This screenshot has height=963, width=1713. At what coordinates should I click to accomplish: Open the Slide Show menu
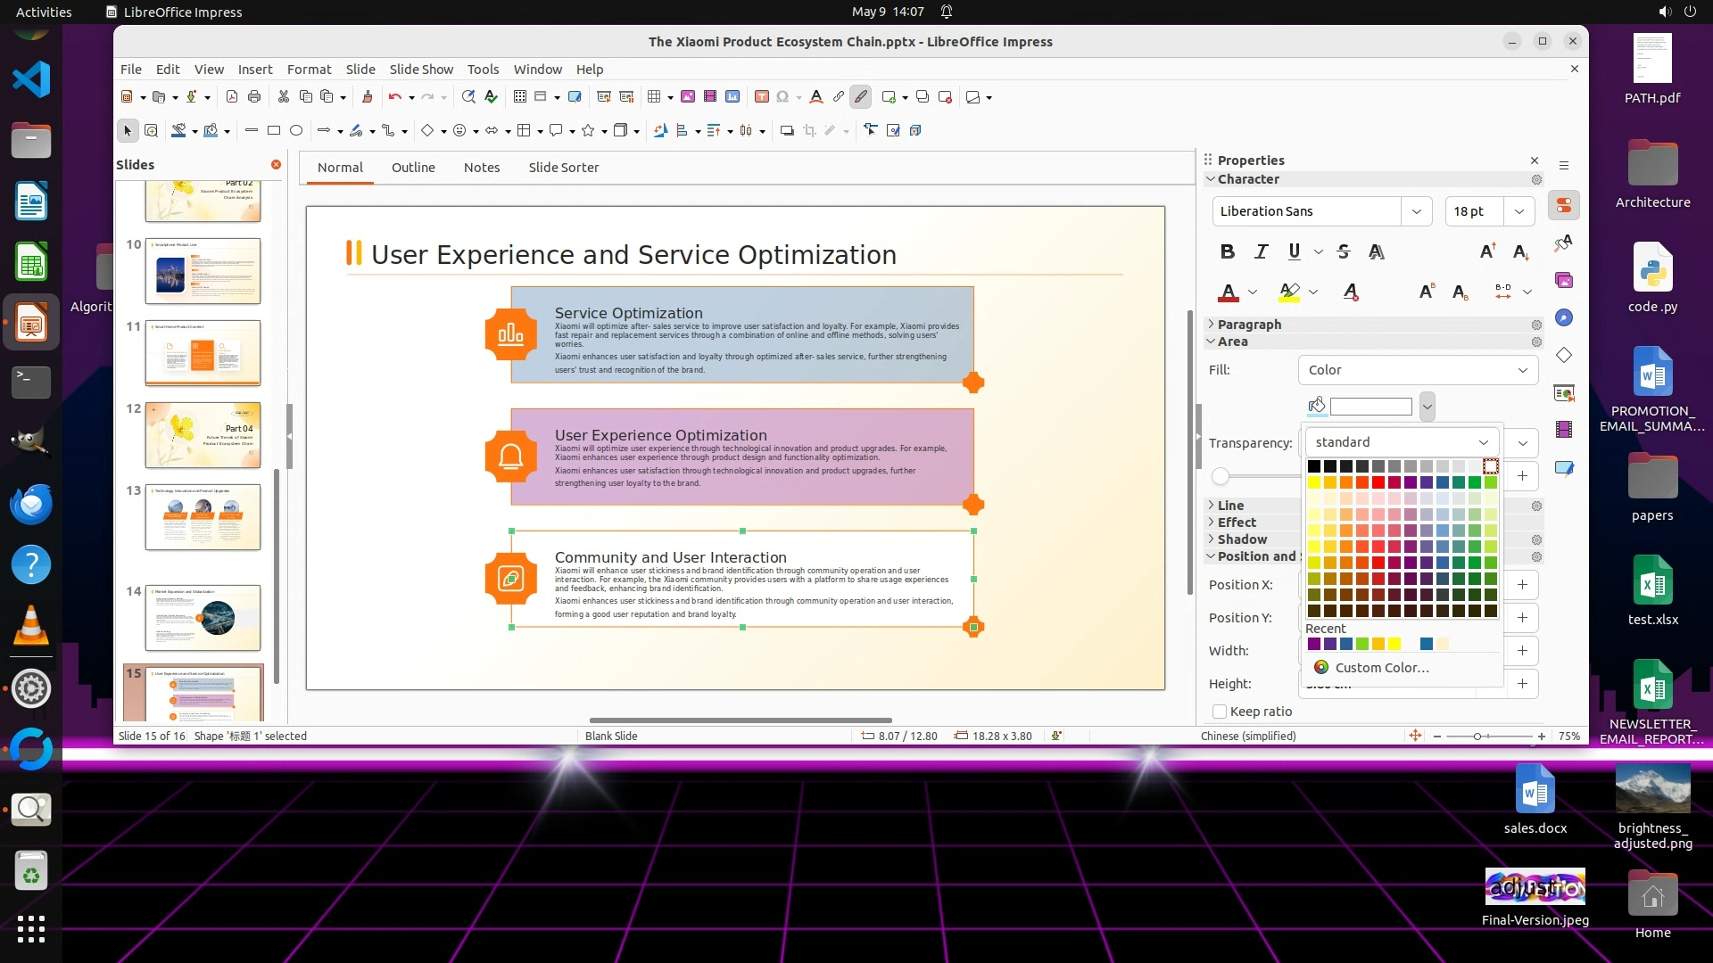coord(420,69)
